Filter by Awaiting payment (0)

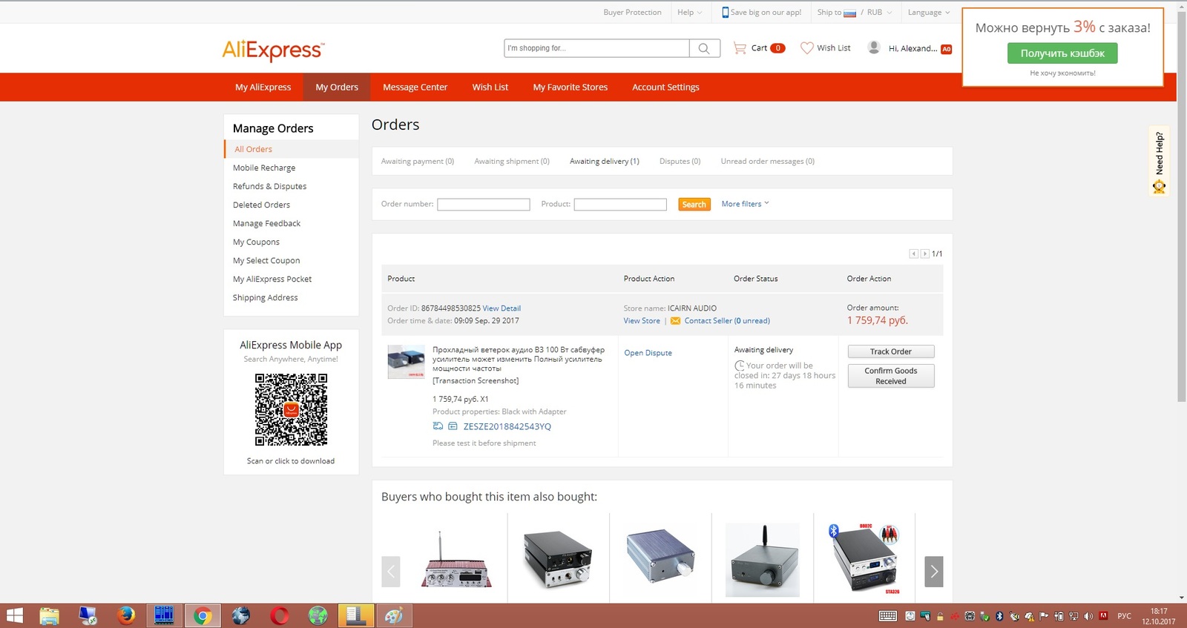[418, 162]
